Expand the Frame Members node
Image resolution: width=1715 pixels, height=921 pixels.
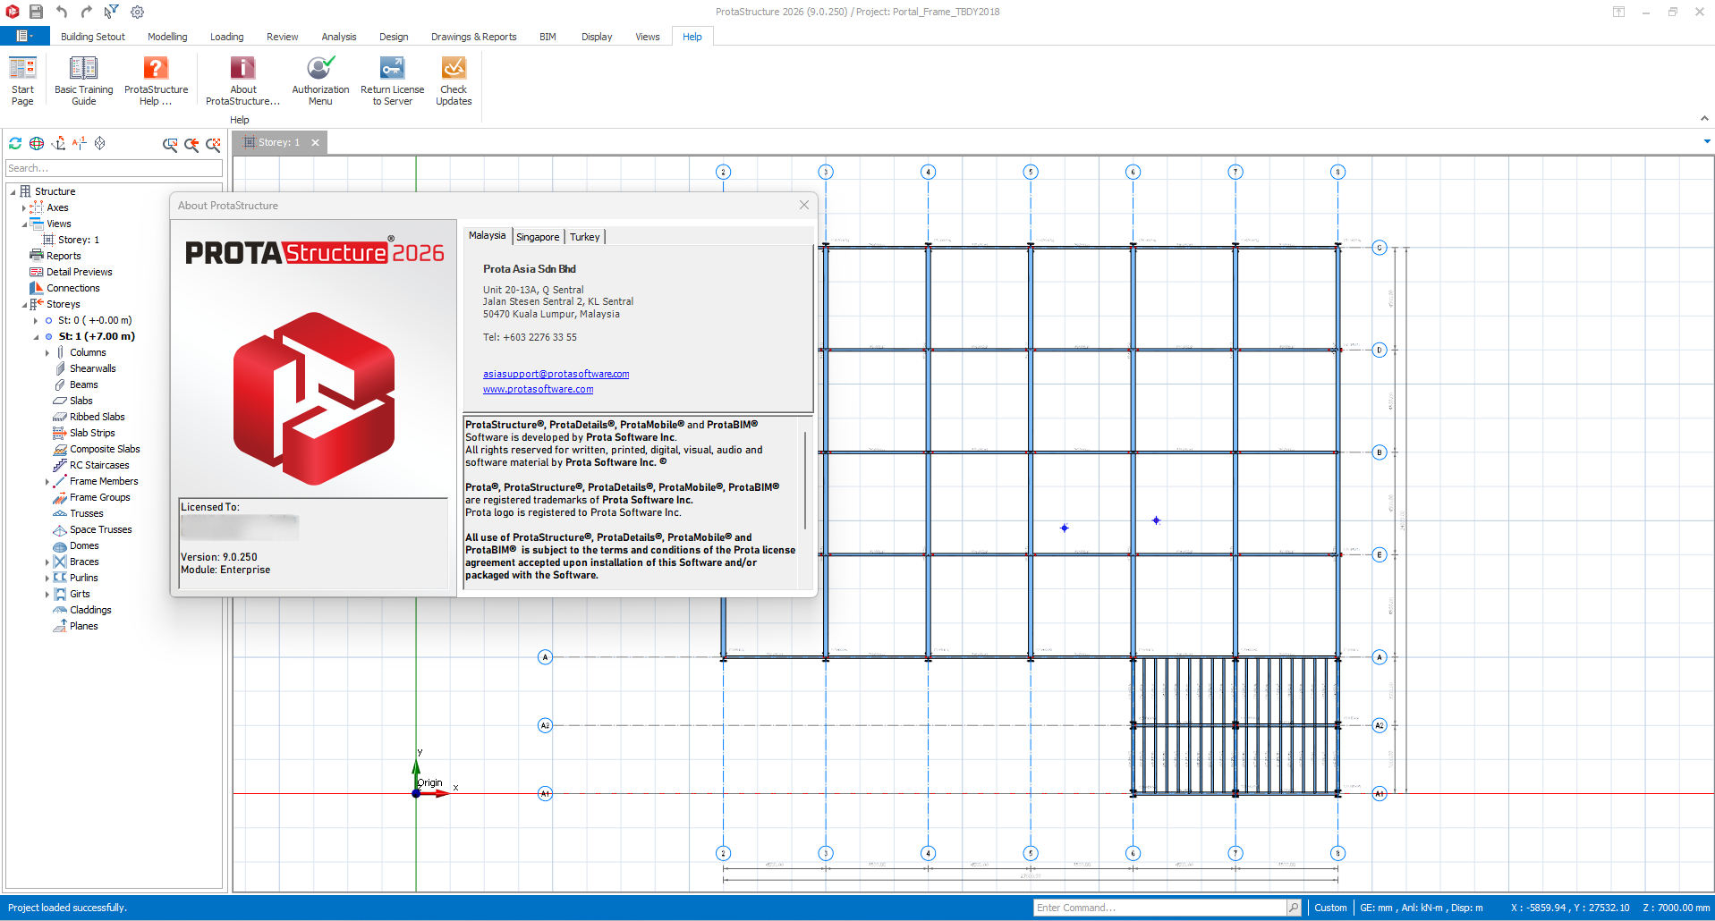(47, 482)
